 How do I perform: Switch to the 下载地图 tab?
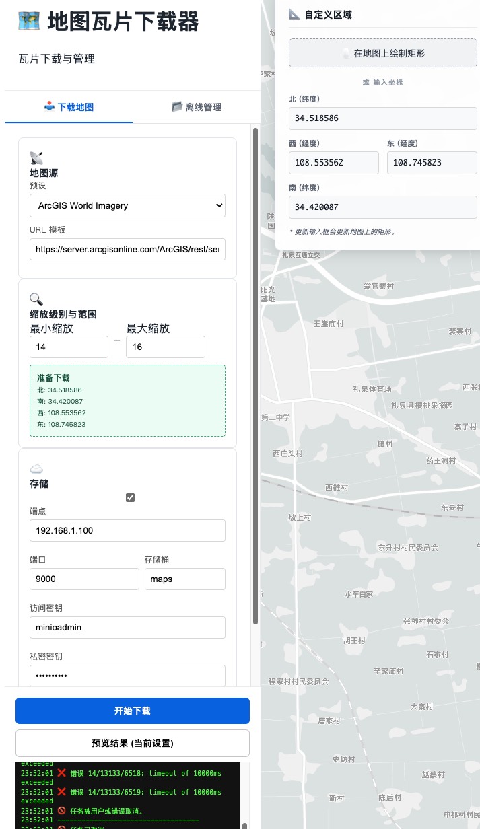[x=69, y=107]
